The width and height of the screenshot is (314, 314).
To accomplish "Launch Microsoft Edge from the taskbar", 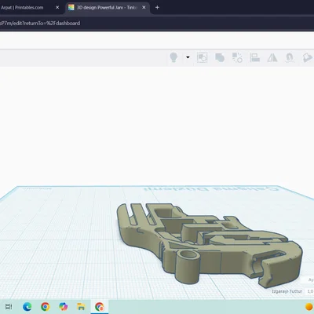I will [27, 306].
